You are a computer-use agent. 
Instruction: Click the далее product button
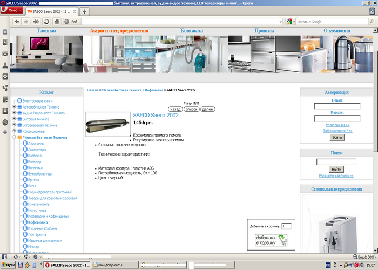[x=207, y=109]
